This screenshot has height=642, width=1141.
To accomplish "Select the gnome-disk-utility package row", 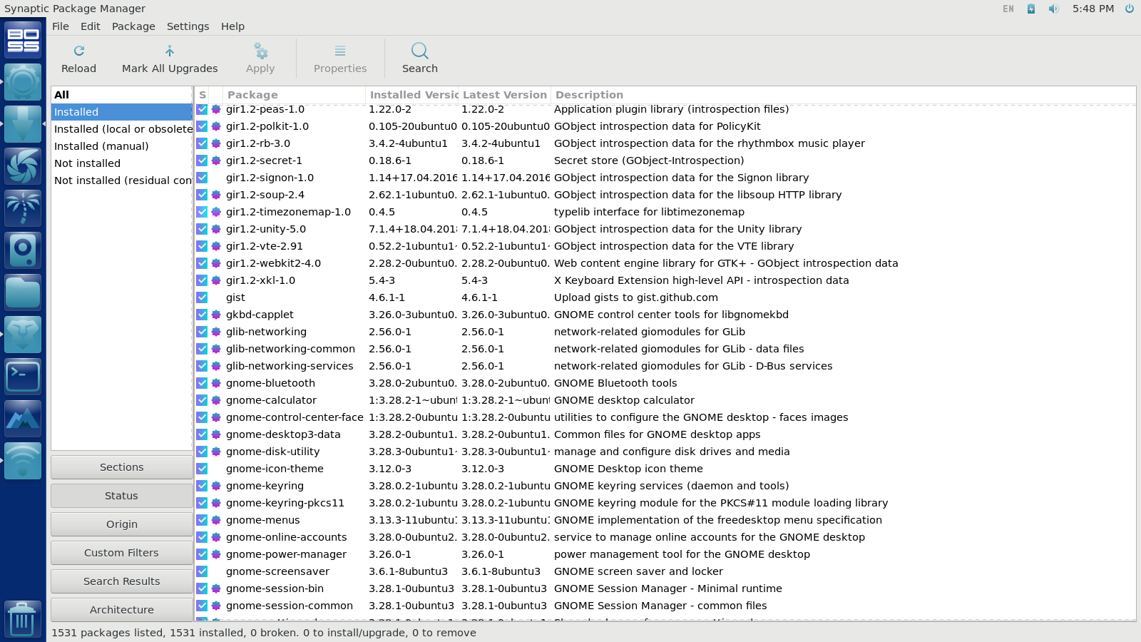I will click(665, 452).
